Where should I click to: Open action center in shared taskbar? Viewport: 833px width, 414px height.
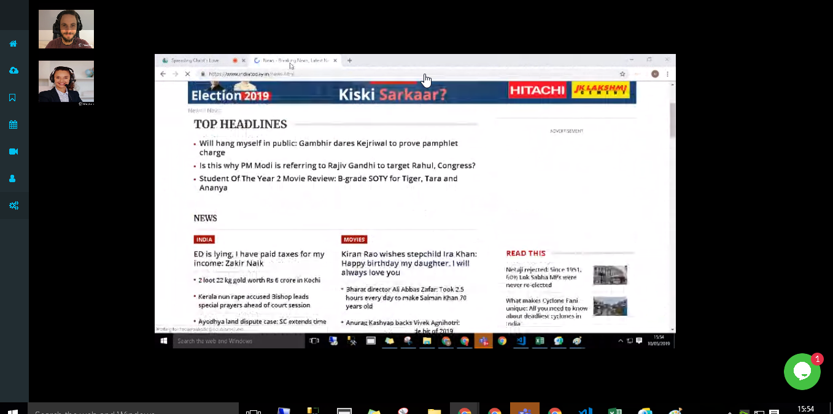(639, 341)
